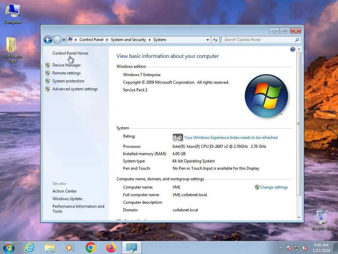
Task: Close the System window
Action: click(296, 31)
